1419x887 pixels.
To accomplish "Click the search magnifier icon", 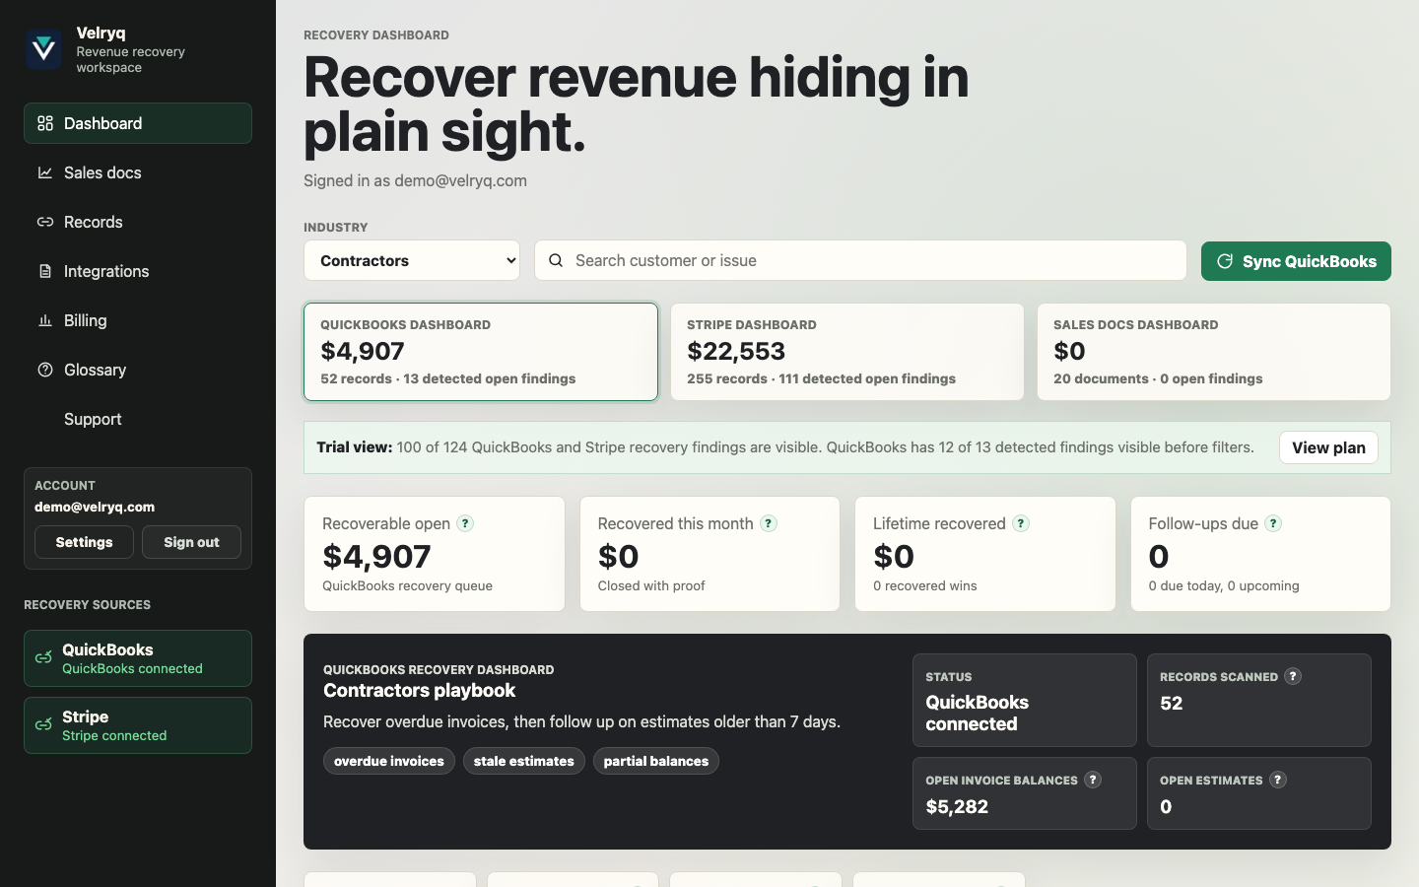I will point(556,260).
